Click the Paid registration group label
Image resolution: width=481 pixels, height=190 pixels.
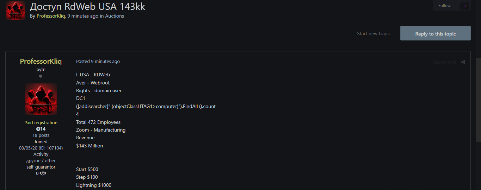[41, 123]
